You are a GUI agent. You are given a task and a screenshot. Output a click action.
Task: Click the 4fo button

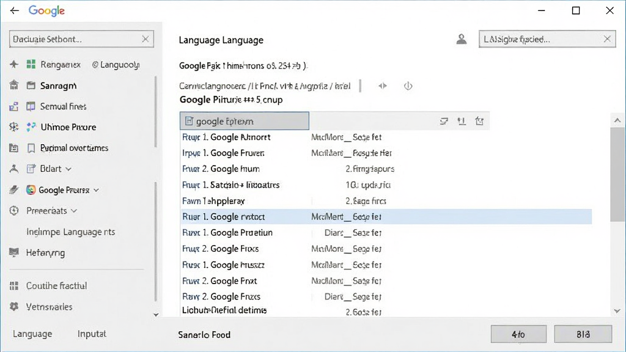[518, 334]
